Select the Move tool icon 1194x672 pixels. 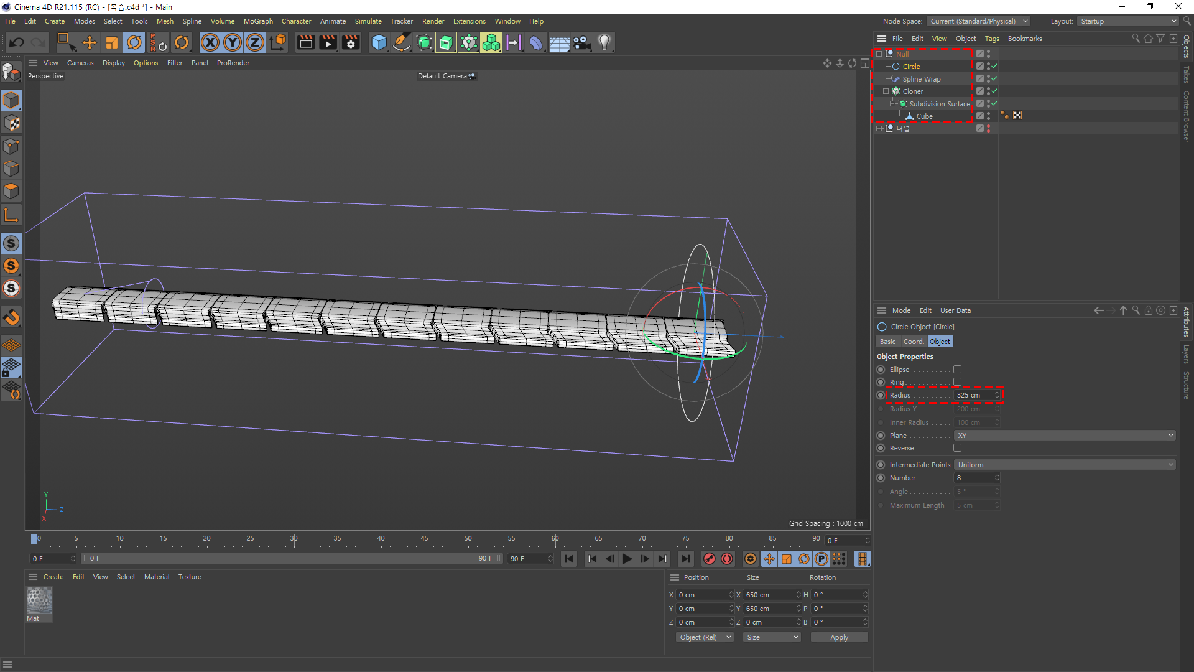(90, 42)
